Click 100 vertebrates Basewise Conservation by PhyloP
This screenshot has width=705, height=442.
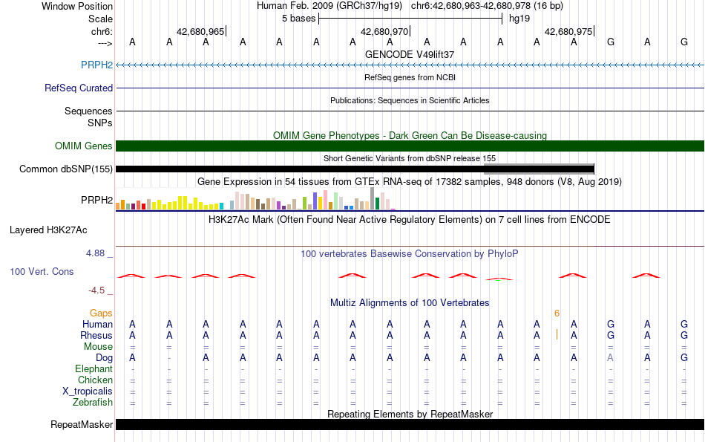[410, 254]
